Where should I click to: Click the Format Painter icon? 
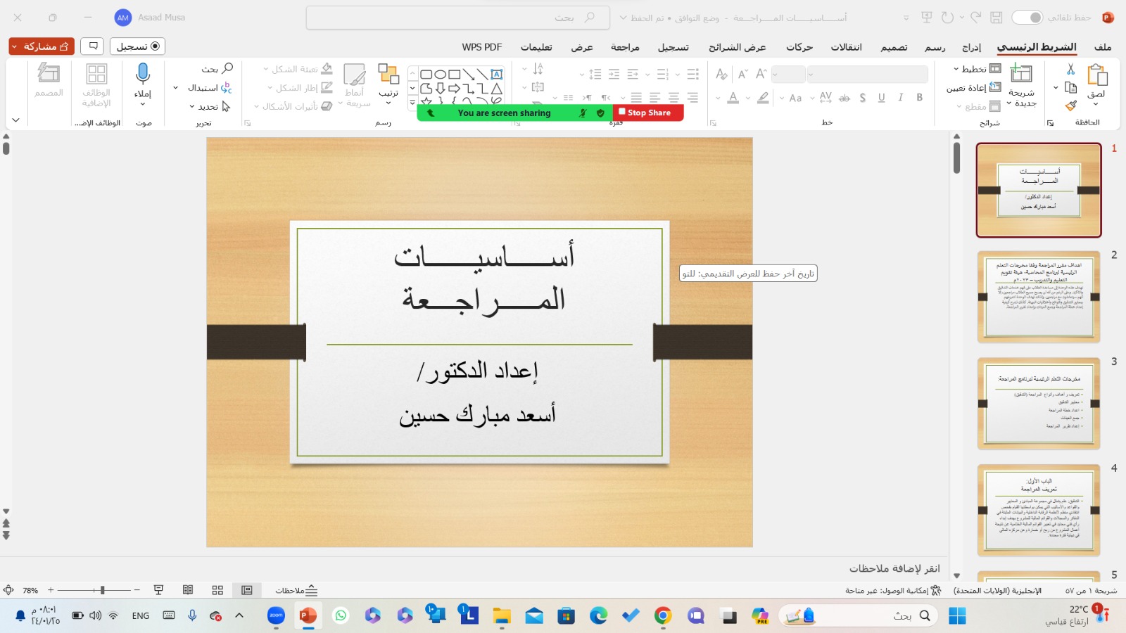1070,105
